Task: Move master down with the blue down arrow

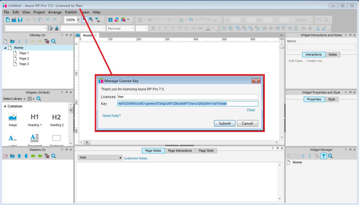Action: tap(26, 156)
